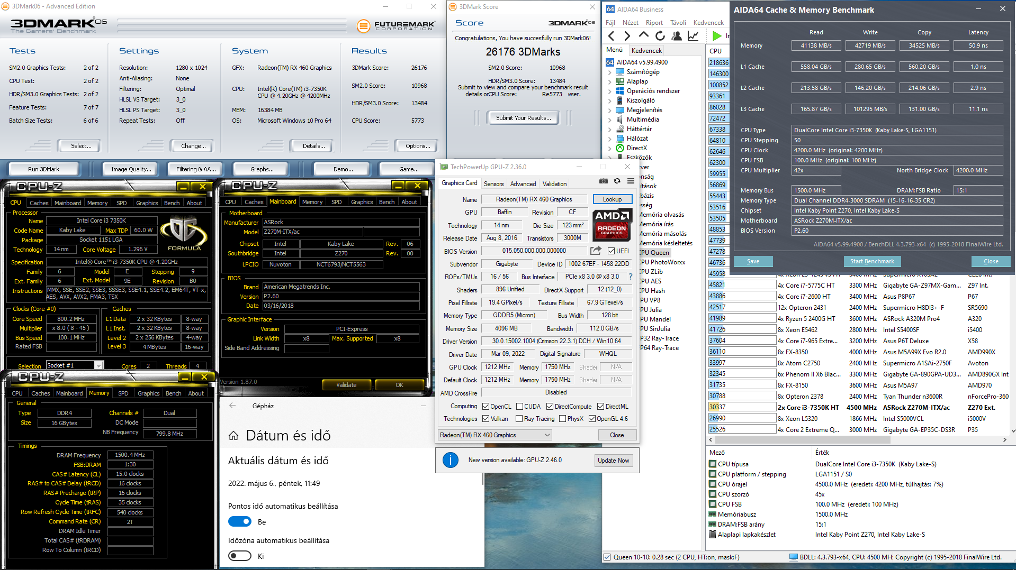Refresh GPU-Z data icon

(x=617, y=181)
